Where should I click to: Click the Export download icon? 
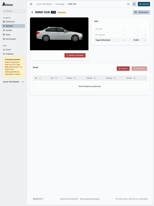click(x=4, y=49)
